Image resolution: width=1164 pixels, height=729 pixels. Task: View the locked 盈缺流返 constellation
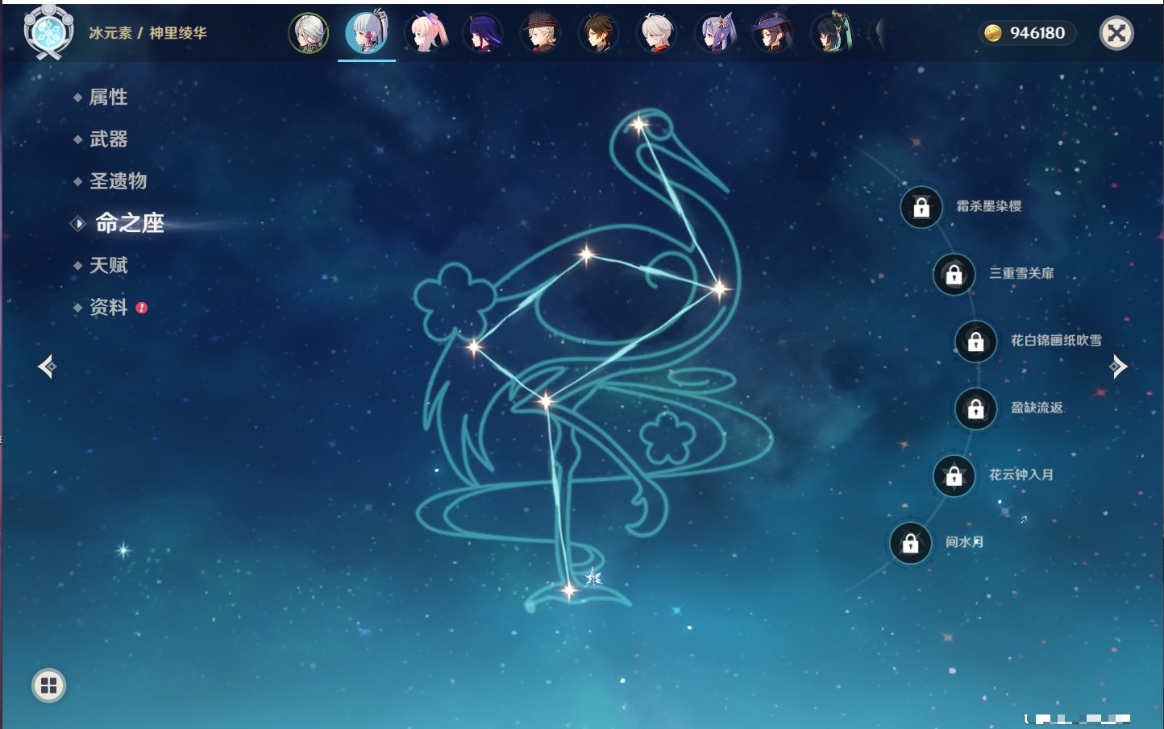[975, 408]
